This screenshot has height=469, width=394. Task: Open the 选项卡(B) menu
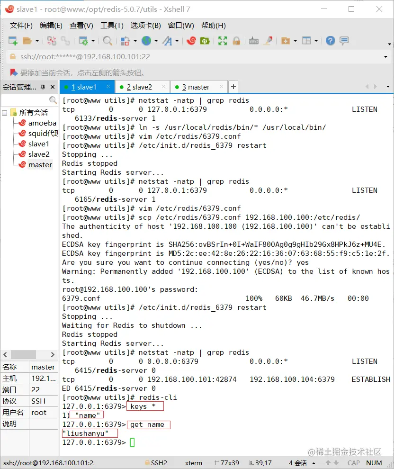point(145,26)
